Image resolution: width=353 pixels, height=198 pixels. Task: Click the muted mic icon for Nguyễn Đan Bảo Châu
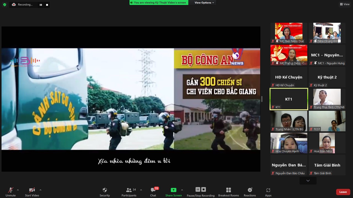[x=273, y=173]
